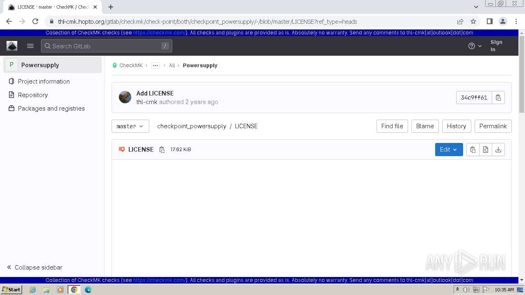Image resolution: width=525 pixels, height=295 pixels.
Task: Open Chrome three-dot menu
Action: pyautogui.click(x=516, y=21)
